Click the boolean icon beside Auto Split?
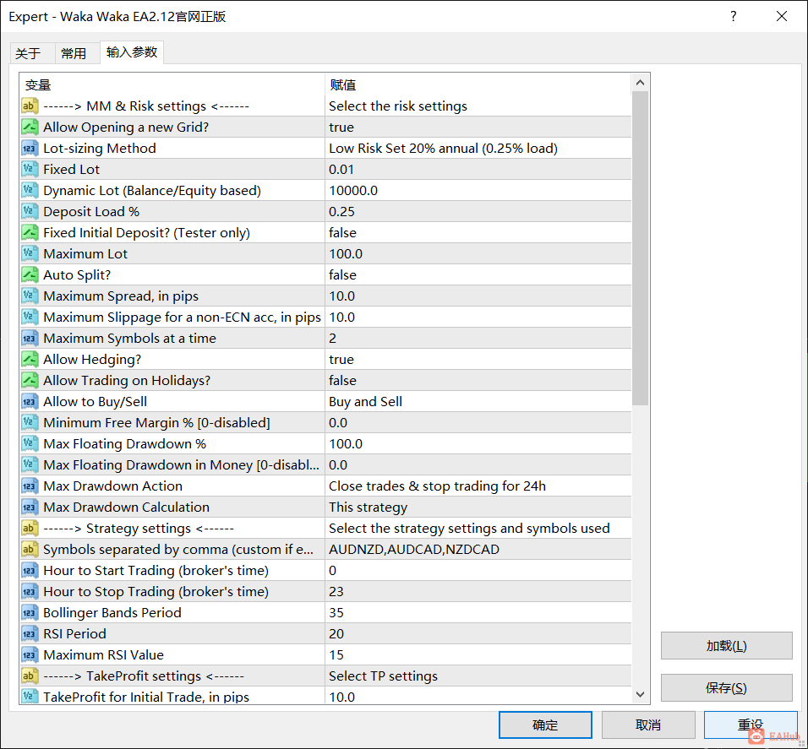 click(x=30, y=275)
